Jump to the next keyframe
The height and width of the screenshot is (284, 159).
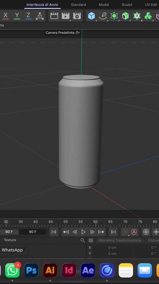(x=101, y=232)
